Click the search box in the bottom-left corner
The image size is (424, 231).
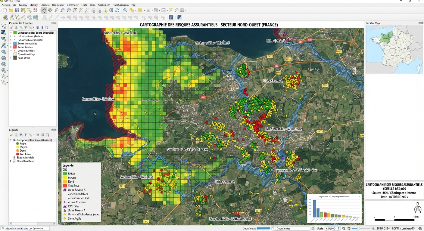(x=25, y=228)
